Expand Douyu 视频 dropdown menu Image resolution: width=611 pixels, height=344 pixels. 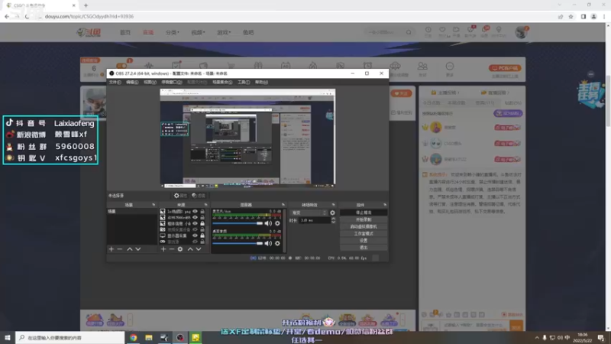(198, 32)
